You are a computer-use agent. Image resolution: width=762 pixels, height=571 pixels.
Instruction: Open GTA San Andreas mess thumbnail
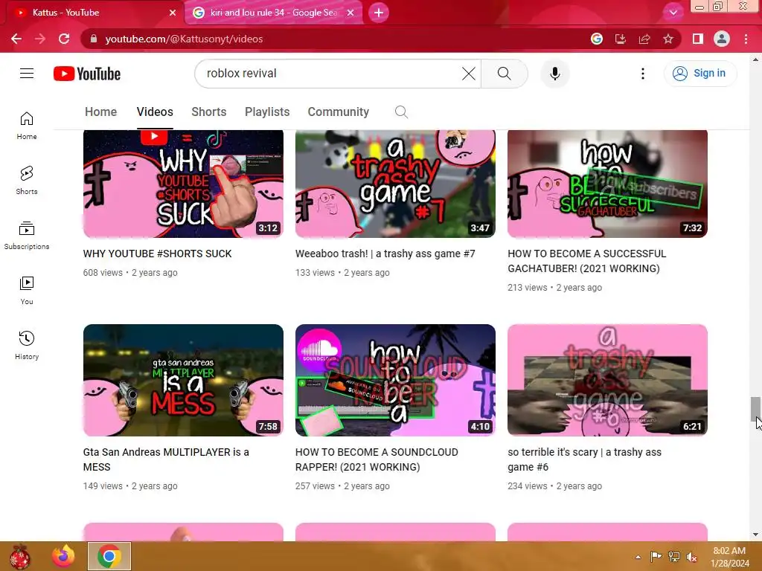[183, 380]
